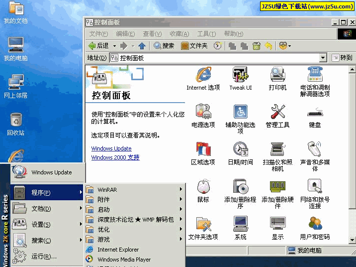The width and height of the screenshot is (356, 267).
Task: Open the 系统 computer icon
Action: point(241,228)
